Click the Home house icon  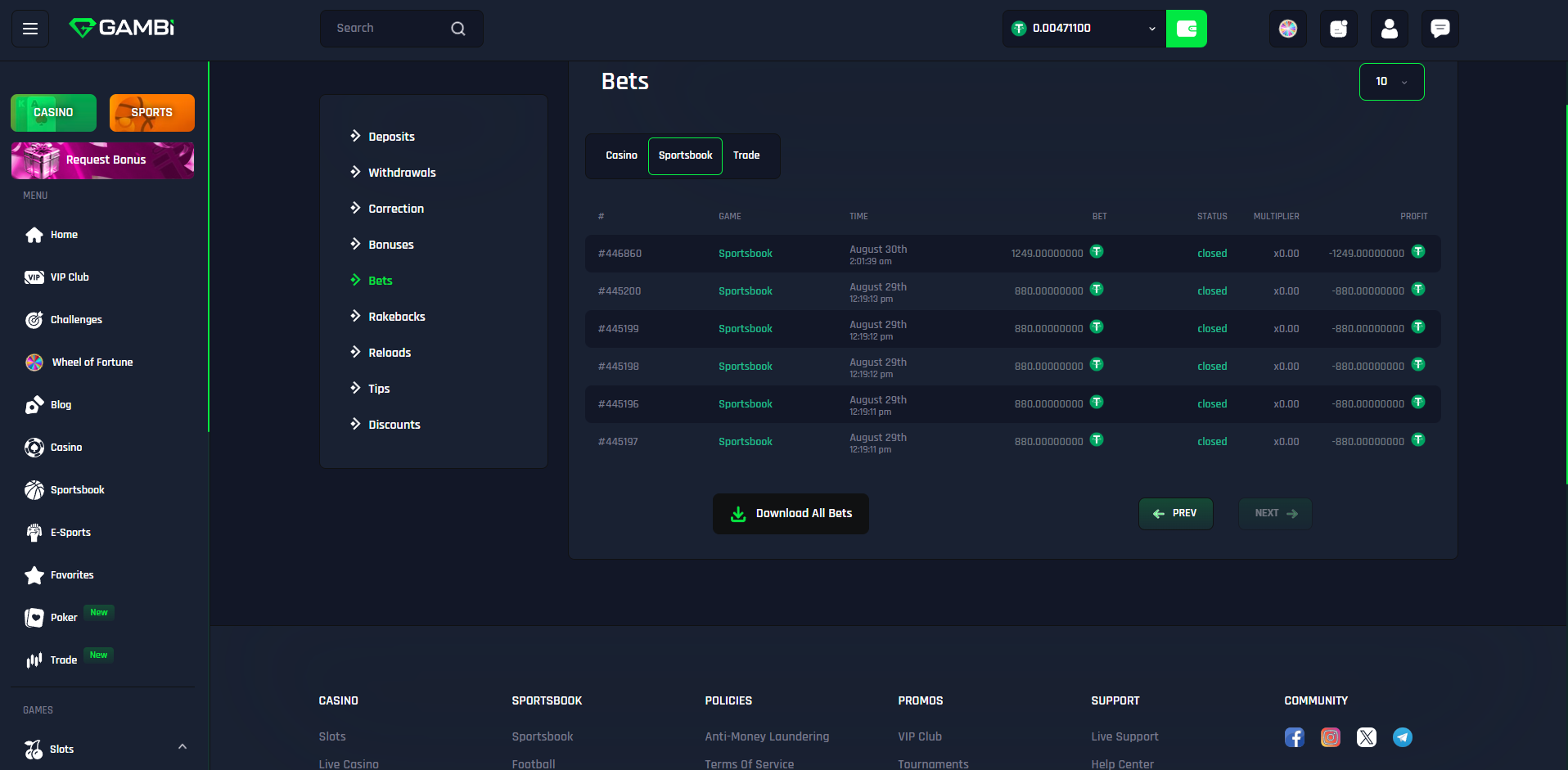pyautogui.click(x=34, y=235)
